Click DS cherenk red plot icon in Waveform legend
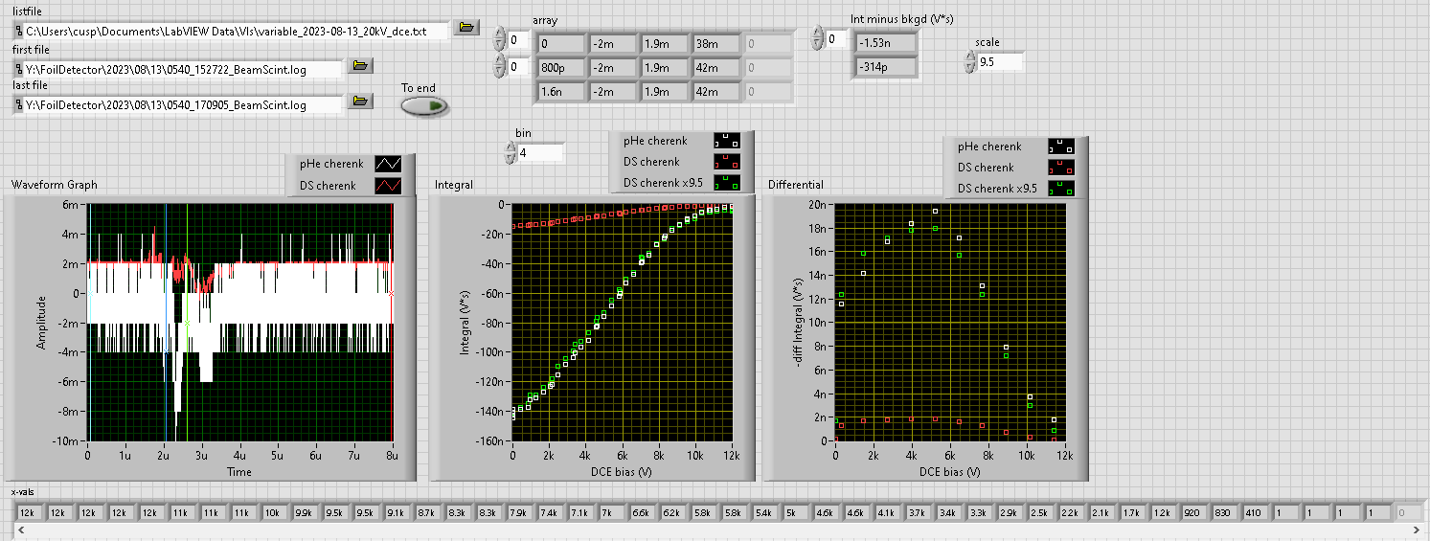This screenshot has width=1430, height=541. point(389,186)
